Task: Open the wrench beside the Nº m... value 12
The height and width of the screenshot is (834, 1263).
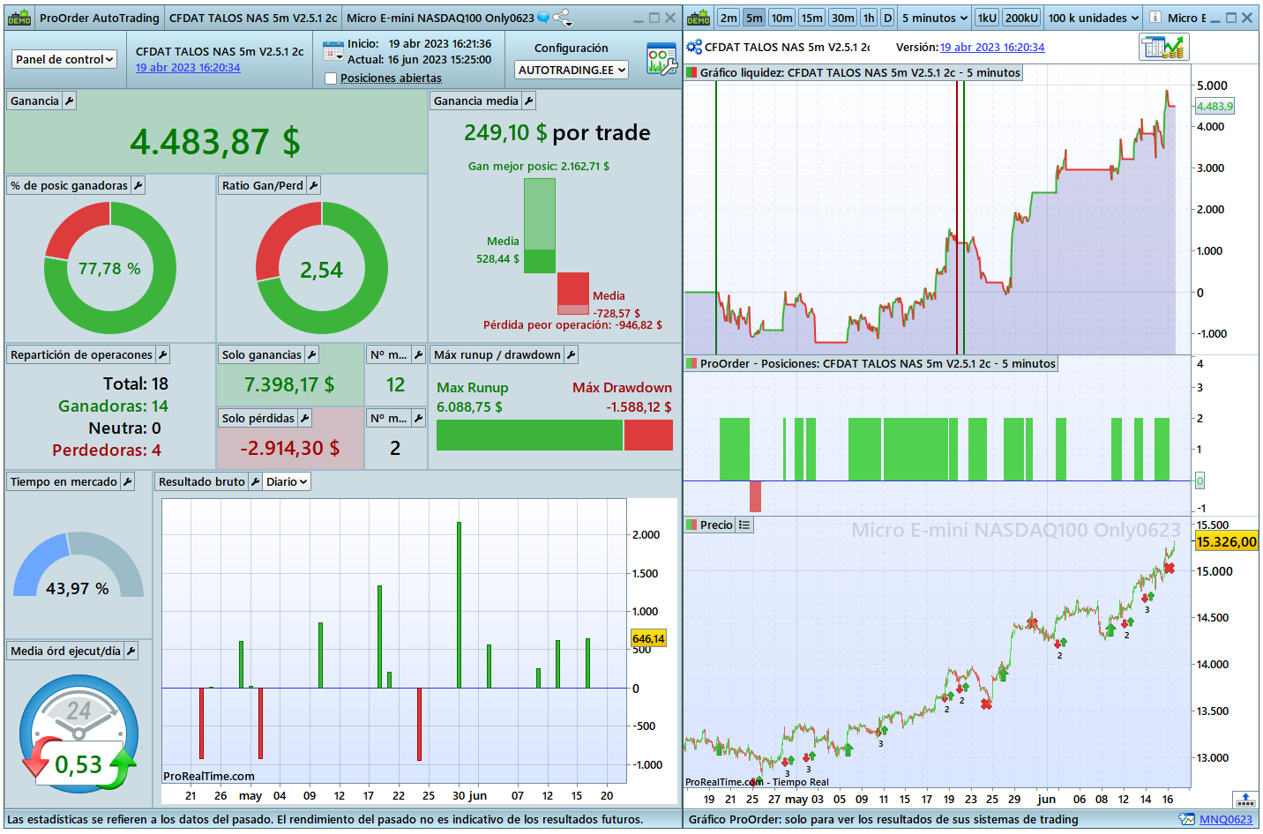Action: coord(418,355)
